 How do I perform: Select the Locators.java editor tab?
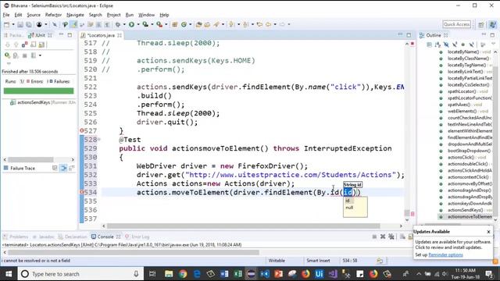point(101,35)
